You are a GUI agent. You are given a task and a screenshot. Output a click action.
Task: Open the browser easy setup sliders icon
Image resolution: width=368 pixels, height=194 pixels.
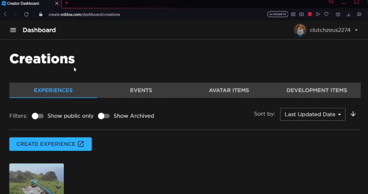(359, 14)
